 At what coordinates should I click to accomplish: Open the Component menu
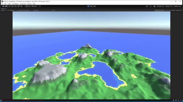click(x=23, y=4)
